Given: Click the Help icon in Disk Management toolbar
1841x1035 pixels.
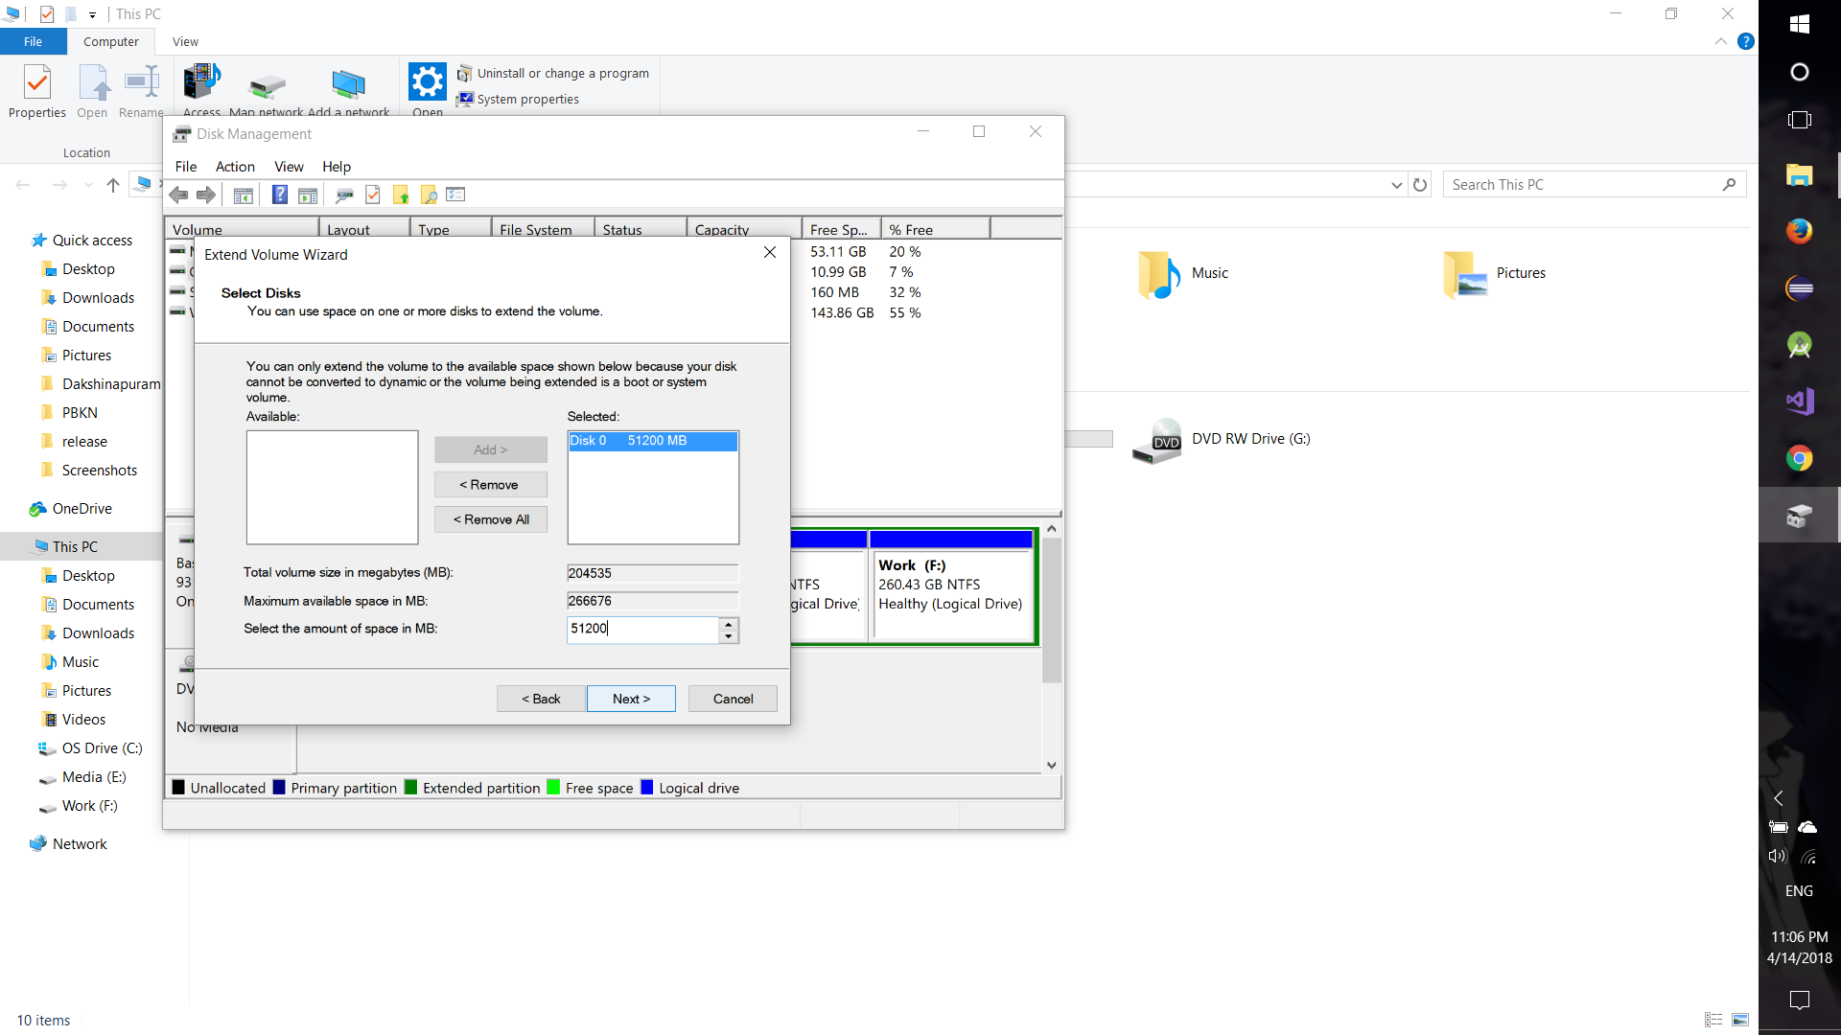Looking at the screenshot, I should coord(279,195).
